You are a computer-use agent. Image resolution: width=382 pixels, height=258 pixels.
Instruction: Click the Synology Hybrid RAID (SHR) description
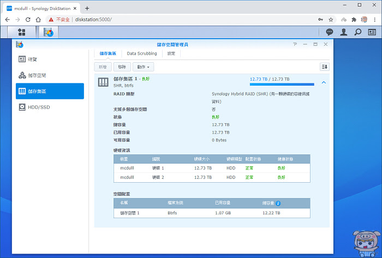tap(260, 98)
